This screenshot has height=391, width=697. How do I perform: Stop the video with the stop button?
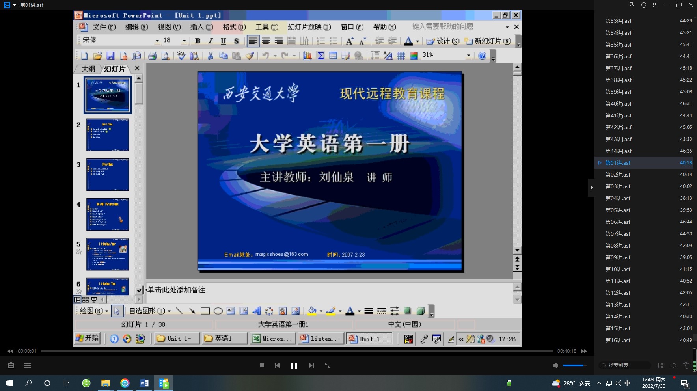coord(262,365)
